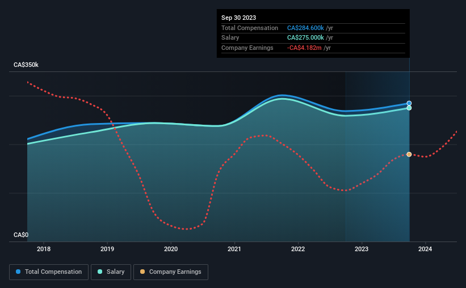The image size is (466, 288).
Task: Select the 2024 axis label
Action: point(425,249)
